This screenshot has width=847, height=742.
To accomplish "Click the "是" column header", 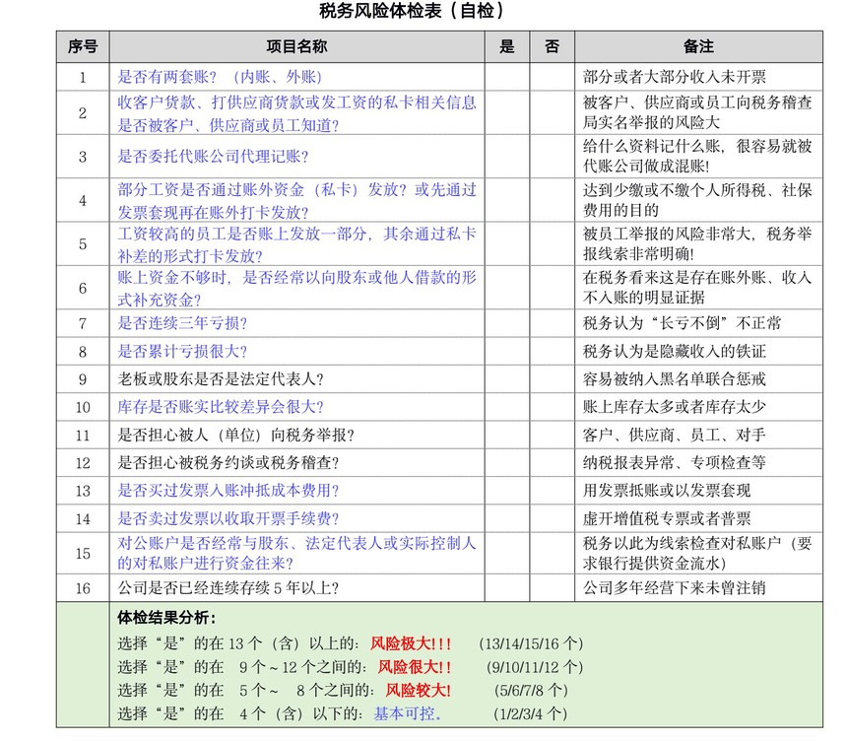I will point(506,46).
